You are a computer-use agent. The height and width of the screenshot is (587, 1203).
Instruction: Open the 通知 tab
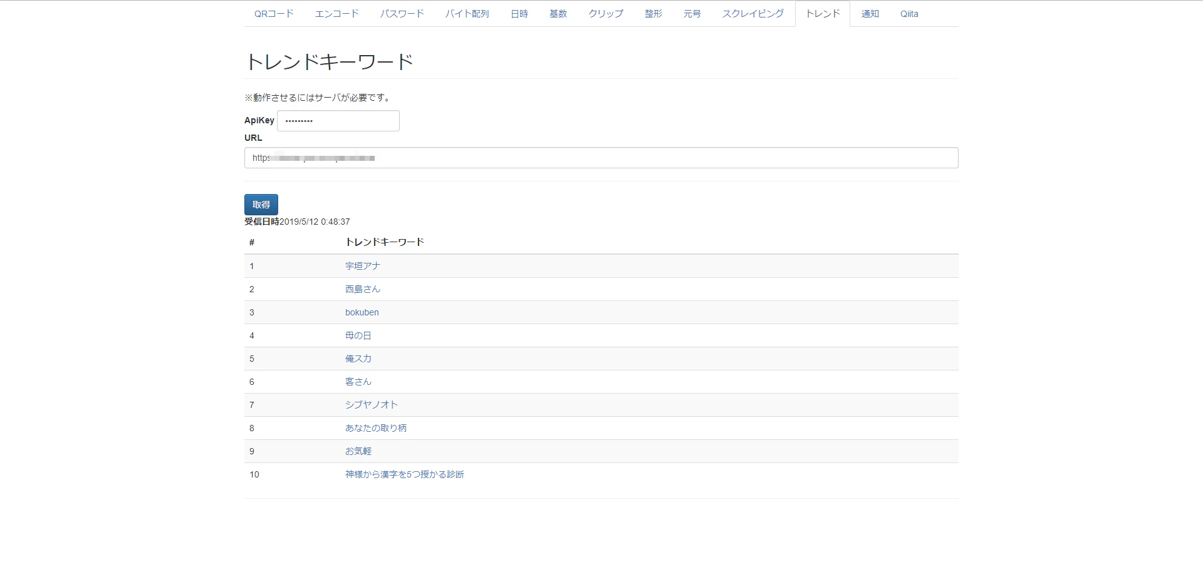point(870,14)
